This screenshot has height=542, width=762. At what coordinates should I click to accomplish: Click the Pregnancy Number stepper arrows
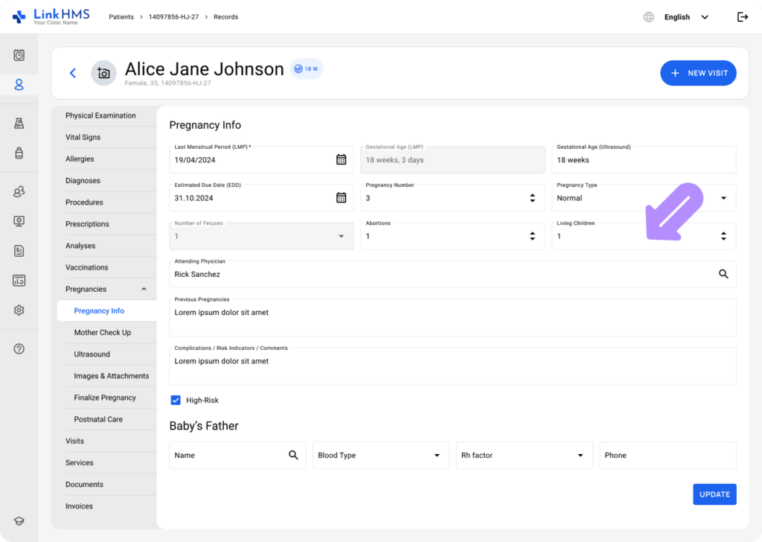tap(532, 198)
